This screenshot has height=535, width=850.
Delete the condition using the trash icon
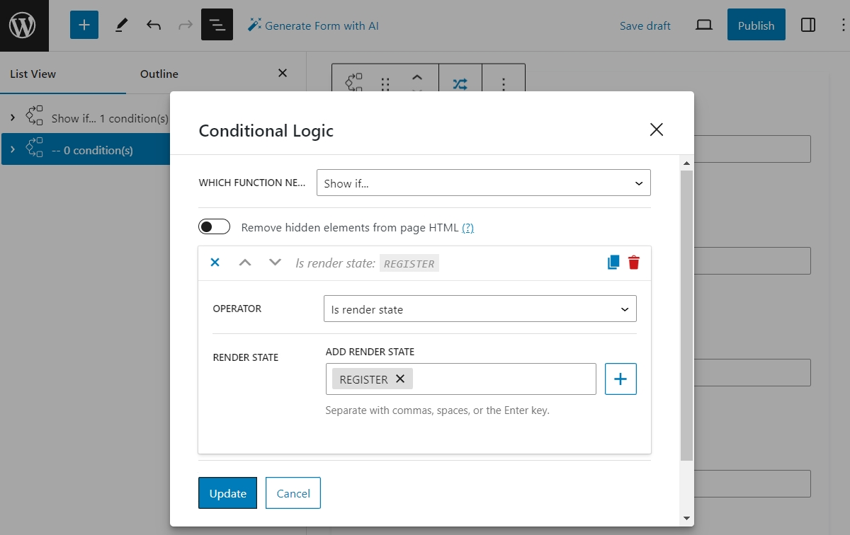pyautogui.click(x=634, y=262)
